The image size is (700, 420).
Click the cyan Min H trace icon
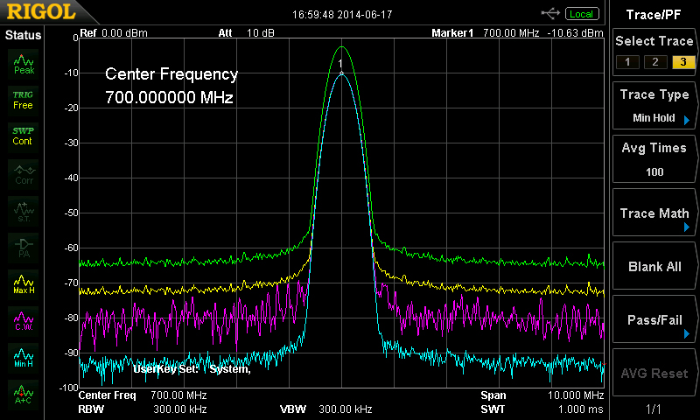click(x=24, y=357)
